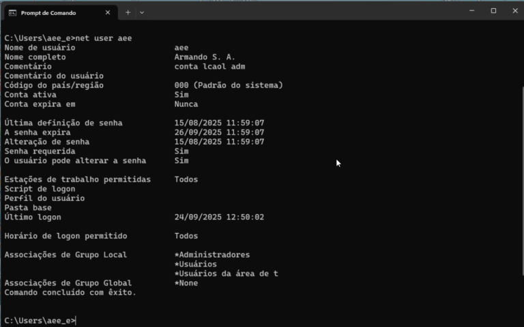Image resolution: width=524 pixels, height=327 pixels.
Task: Click 'O usuário pode alterar a senha'
Action: [75, 161]
